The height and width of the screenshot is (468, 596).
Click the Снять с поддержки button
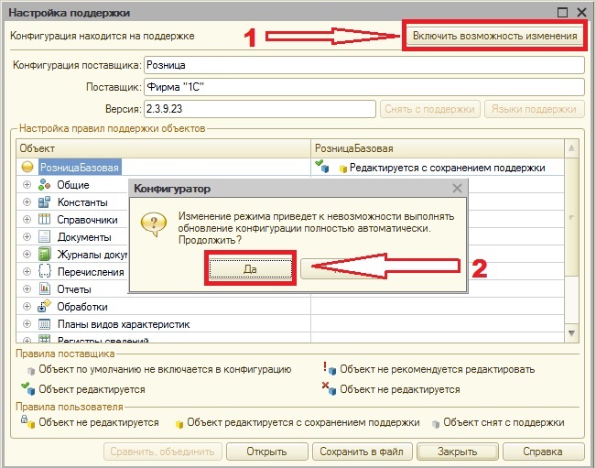430,109
